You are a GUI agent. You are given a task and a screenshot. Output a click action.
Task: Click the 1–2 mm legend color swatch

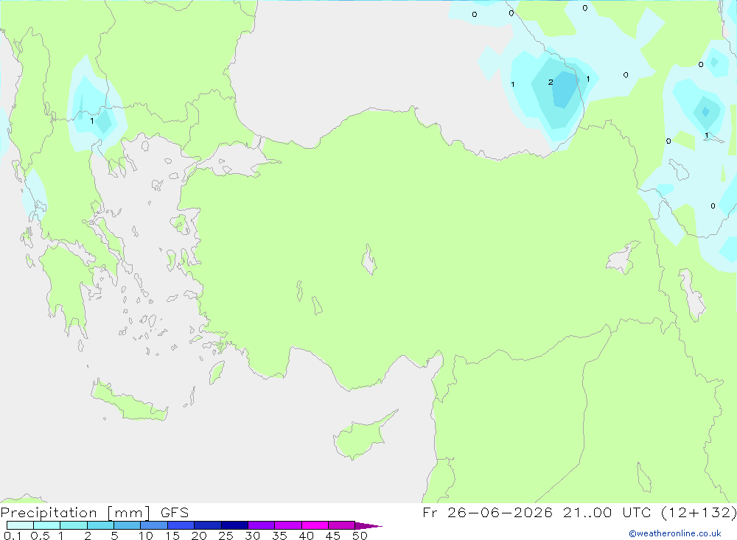click(x=74, y=525)
